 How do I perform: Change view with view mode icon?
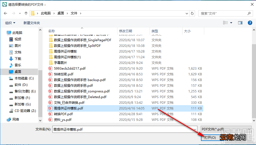click(225, 23)
